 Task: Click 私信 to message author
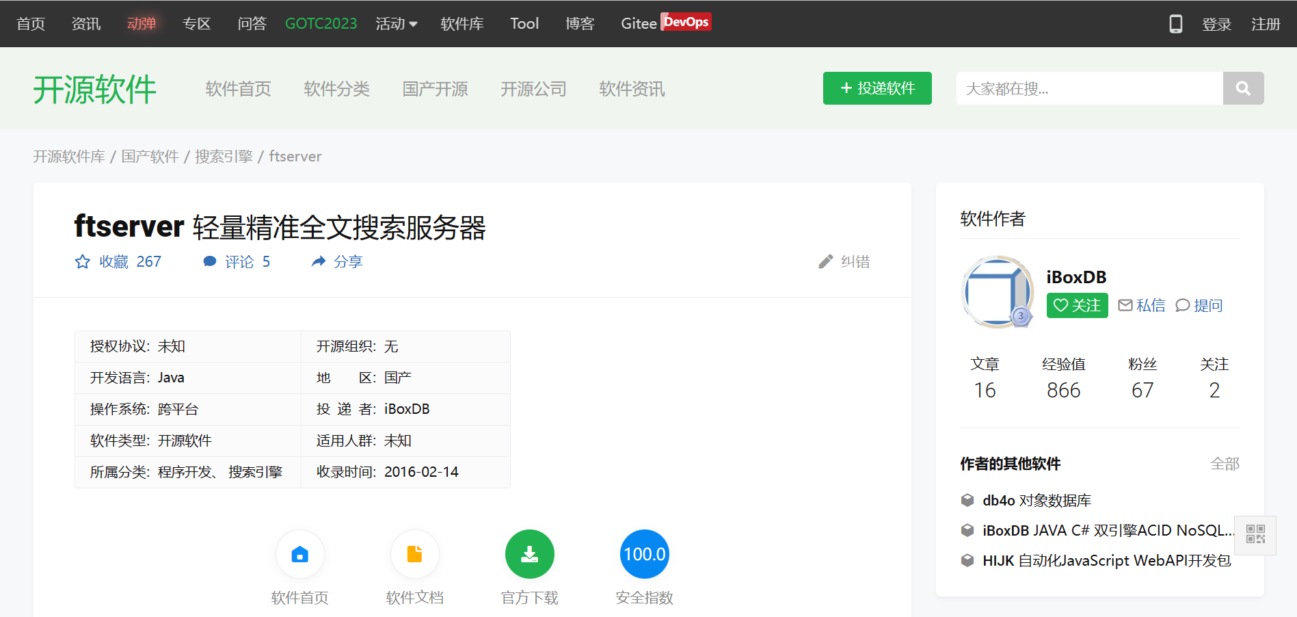tap(1142, 305)
